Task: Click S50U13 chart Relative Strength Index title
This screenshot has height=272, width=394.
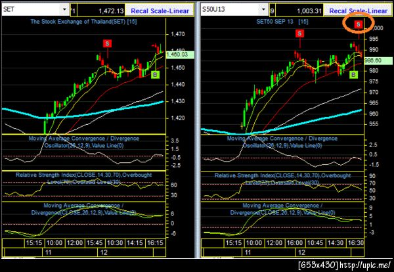Action: (282, 179)
